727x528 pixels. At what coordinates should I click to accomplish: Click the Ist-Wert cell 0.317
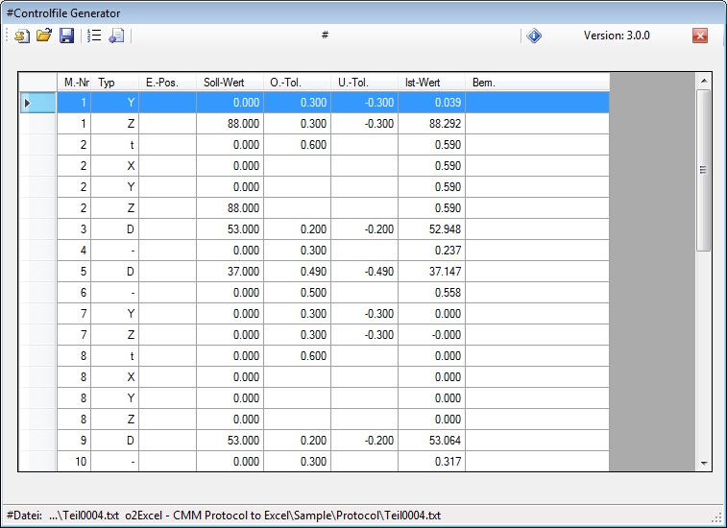click(x=431, y=461)
